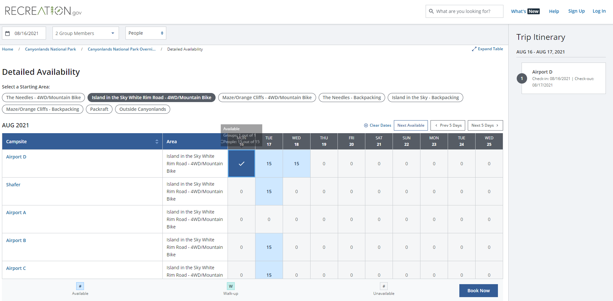Image resolution: width=613 pixels, height=301 pixels.
Task: Click the Unavailable legend swatch
Action: (x=384, y=286)
